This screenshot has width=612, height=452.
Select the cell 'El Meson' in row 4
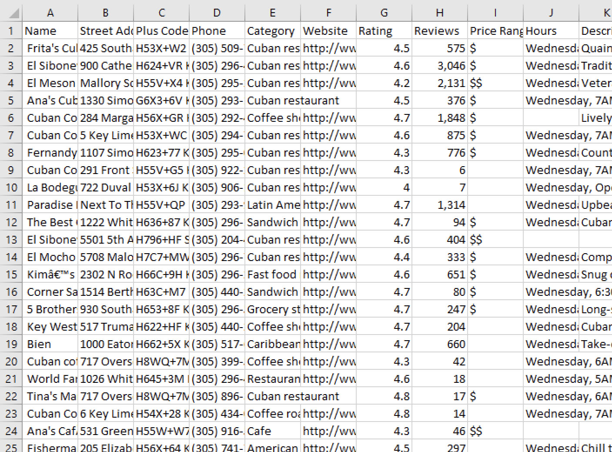tap(50, 83)
